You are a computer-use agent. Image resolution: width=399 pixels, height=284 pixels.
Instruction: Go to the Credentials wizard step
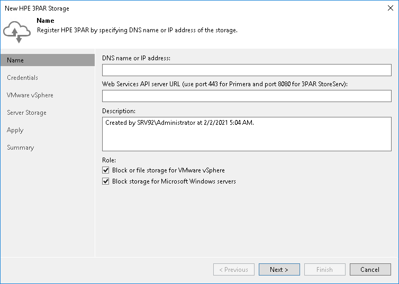[x=23, y=78]
